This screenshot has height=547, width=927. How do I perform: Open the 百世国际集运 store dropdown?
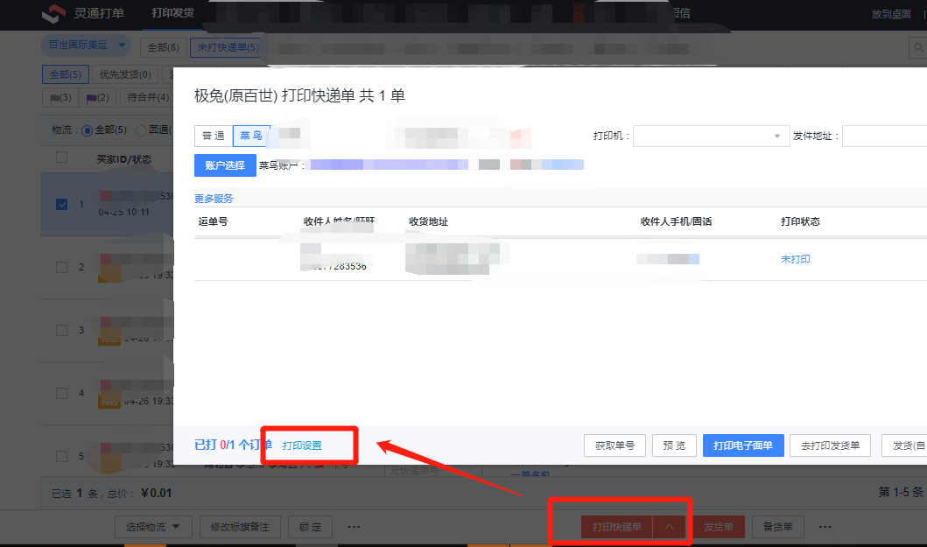tap(87, 45)
